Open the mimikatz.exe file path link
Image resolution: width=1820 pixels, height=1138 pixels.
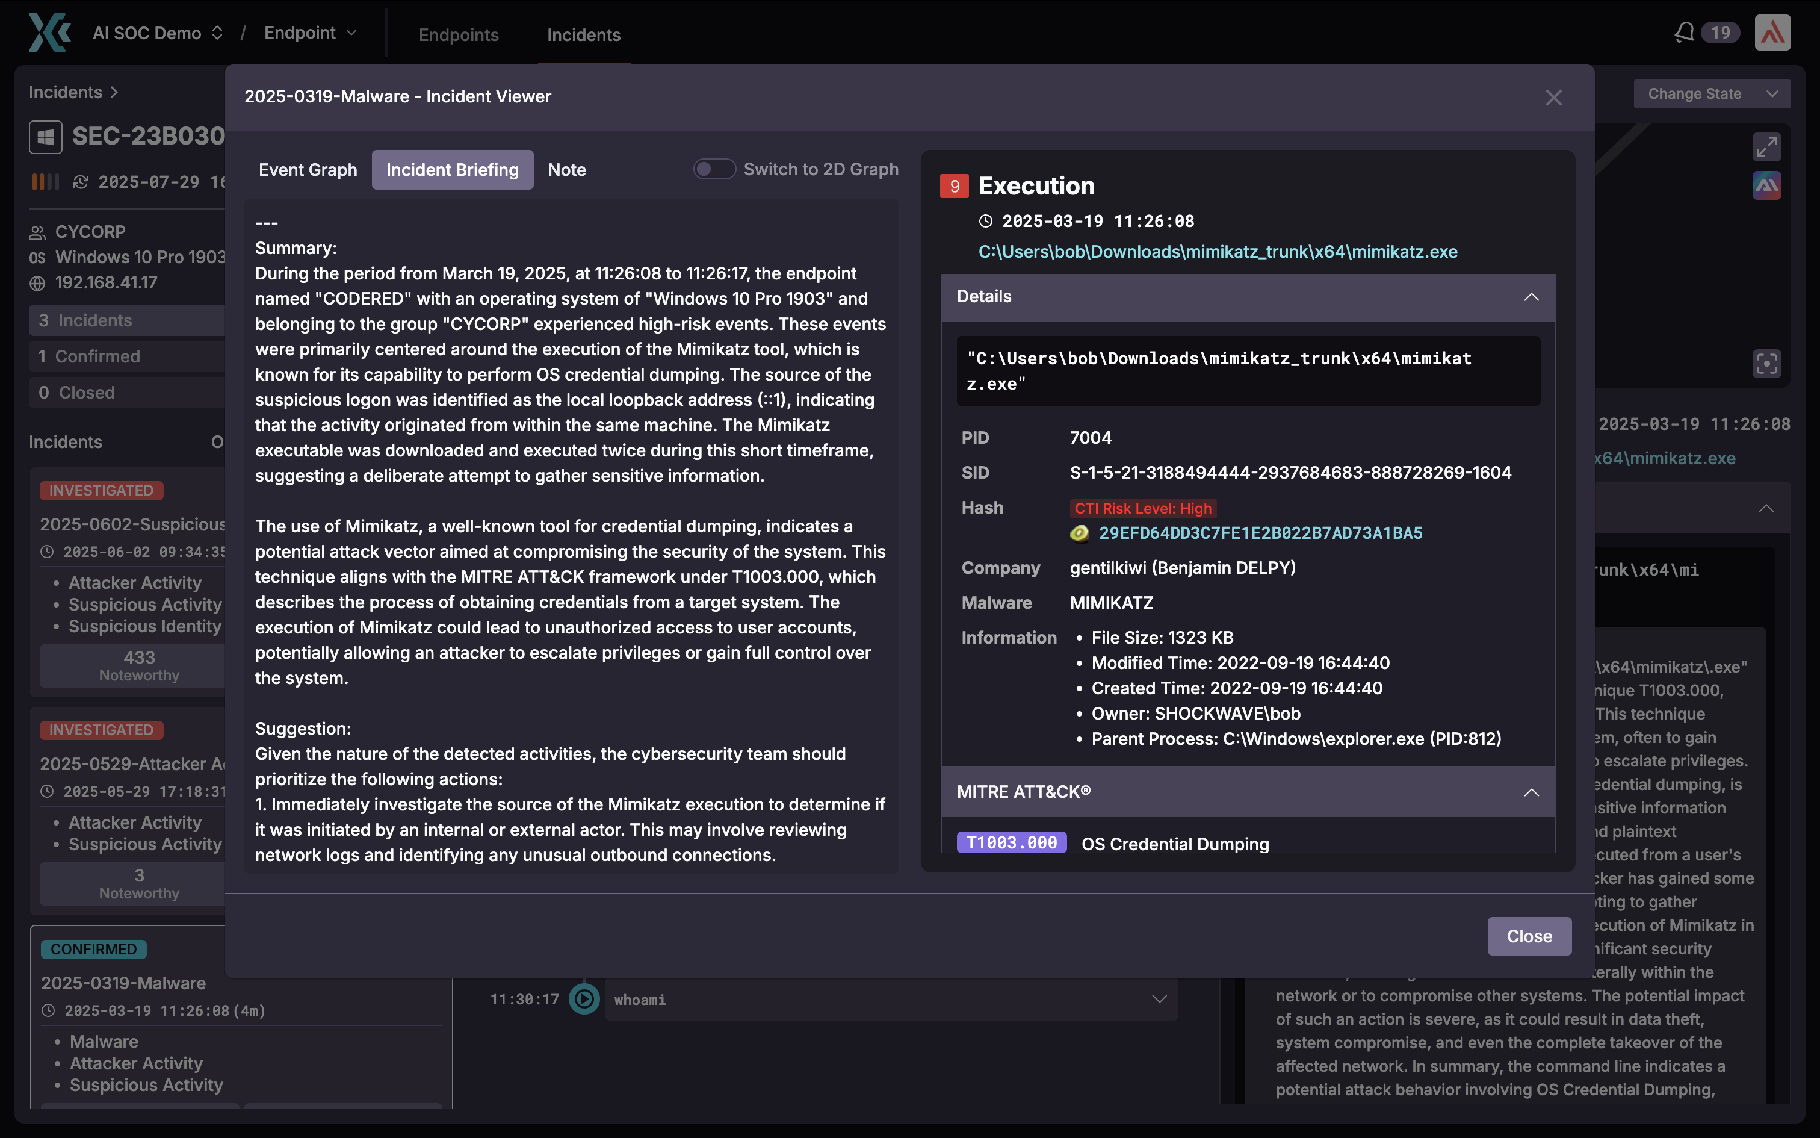[1217, 252]
